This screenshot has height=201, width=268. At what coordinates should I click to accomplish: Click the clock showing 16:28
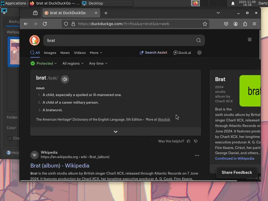(x=247, y=3)
